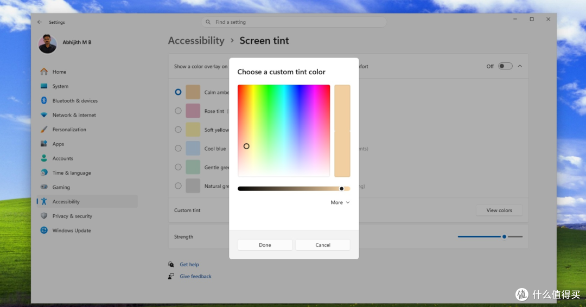Click the System monitor icon
Viewport: 586px width, 307px height.
coord(44,86)
